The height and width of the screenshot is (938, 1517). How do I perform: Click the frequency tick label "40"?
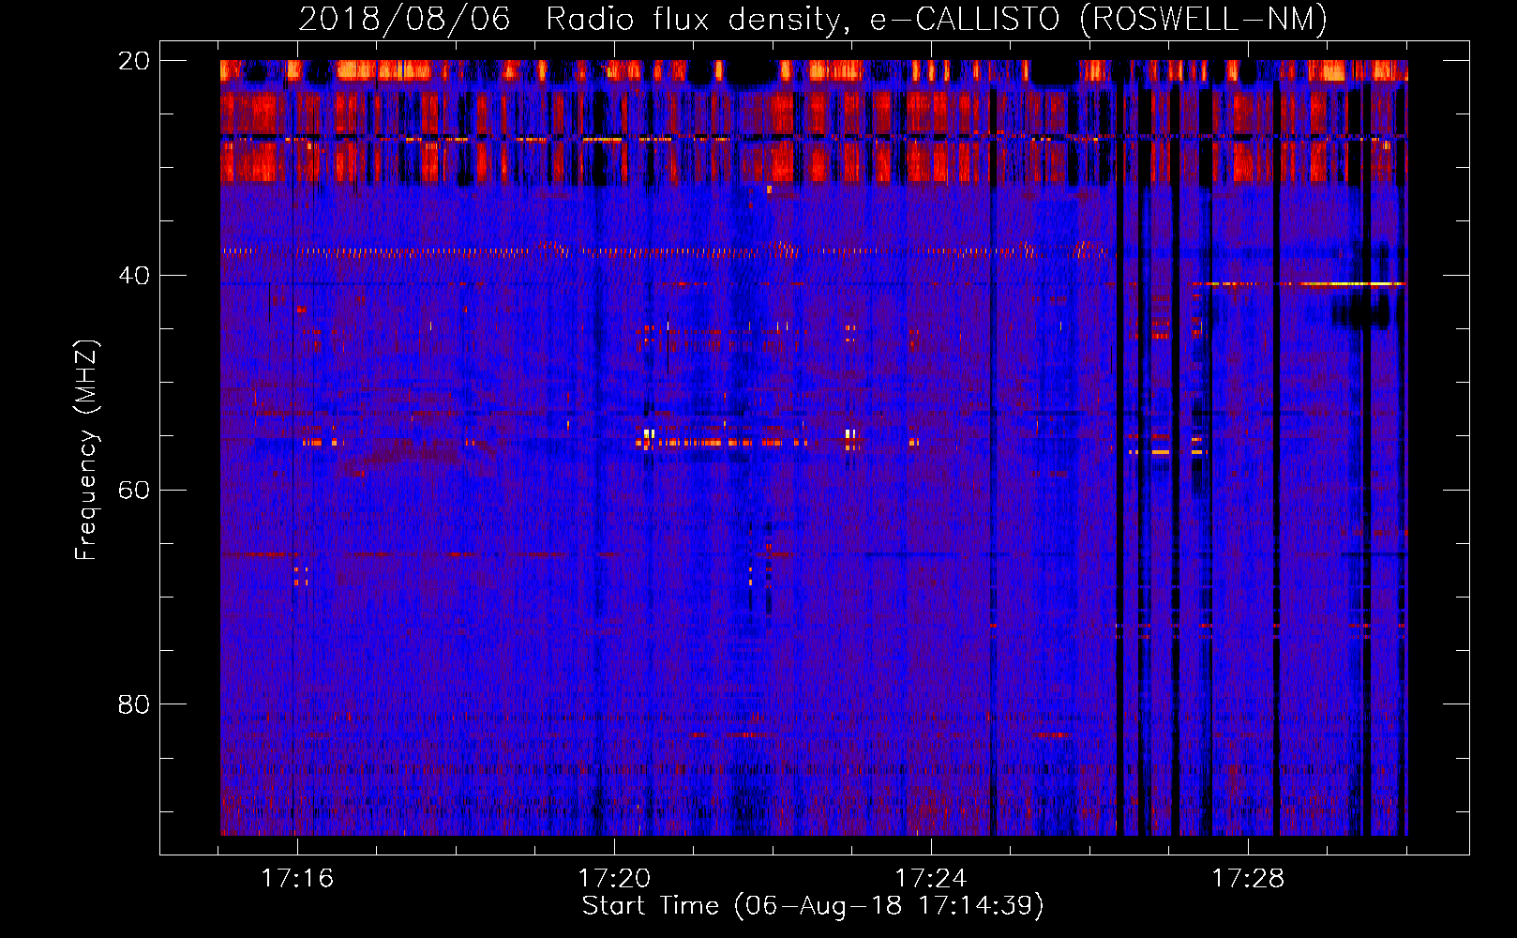(x=134, y=276)
